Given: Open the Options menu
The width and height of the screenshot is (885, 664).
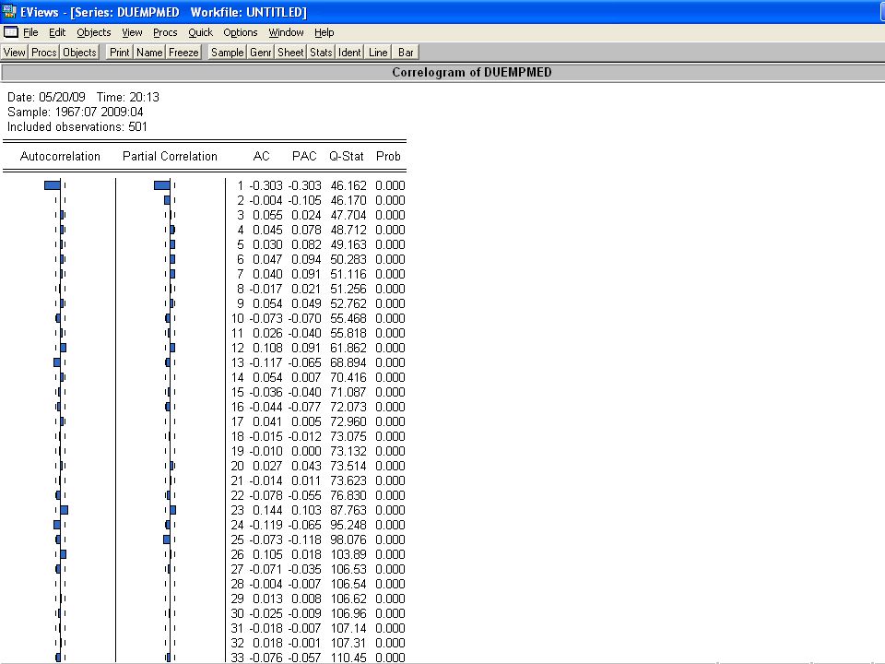Looking at the screenshot, I should click(240, 32).
